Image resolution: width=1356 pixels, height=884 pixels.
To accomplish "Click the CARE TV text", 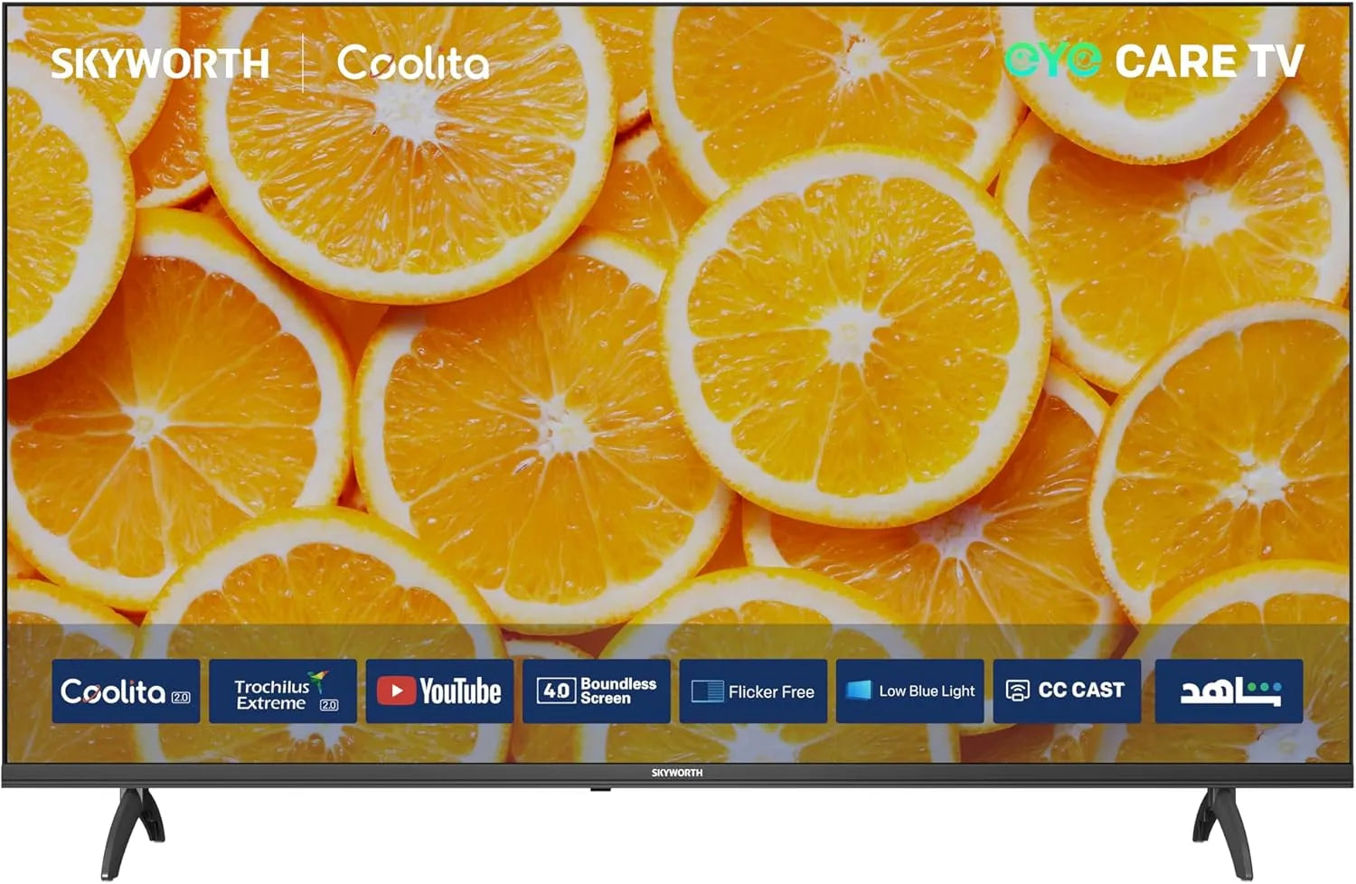I will tap(1209, 61).
